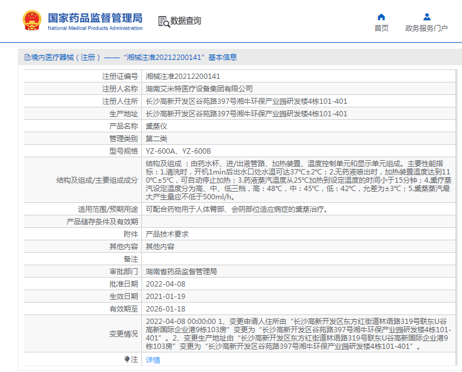Click the 其他内容 value cell
Screen dimensions: 462x372
[x=160, y=247]
